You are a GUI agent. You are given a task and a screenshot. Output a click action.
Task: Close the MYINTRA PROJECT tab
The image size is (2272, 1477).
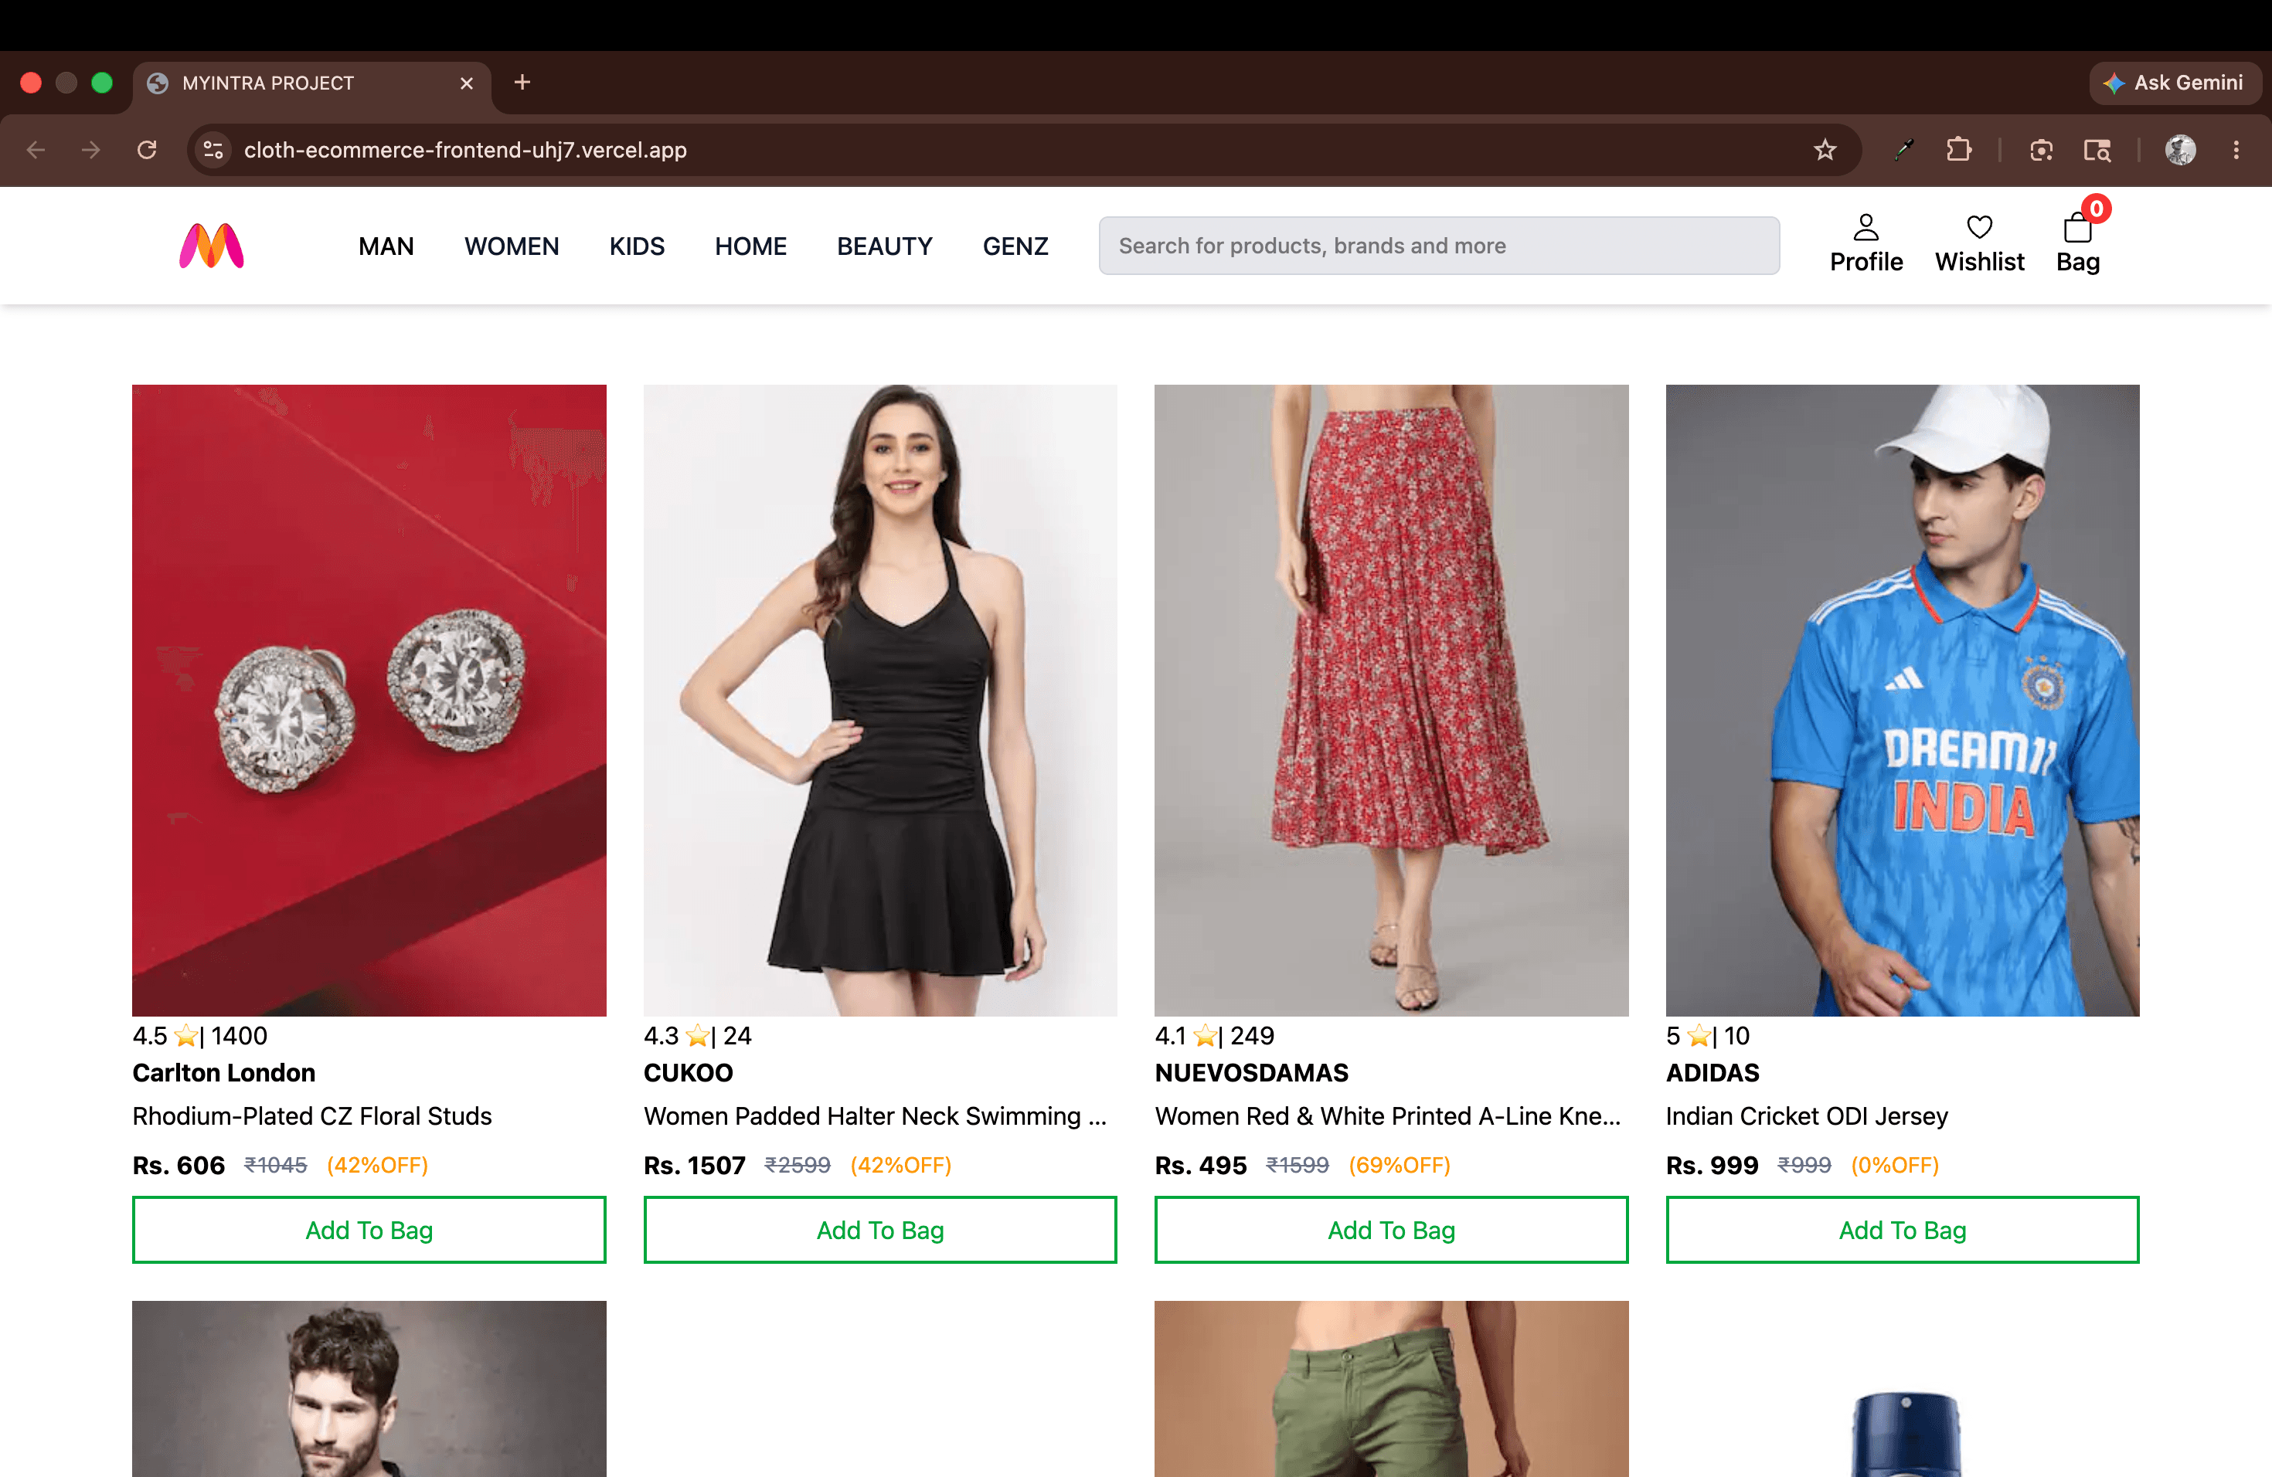point(467,83)
